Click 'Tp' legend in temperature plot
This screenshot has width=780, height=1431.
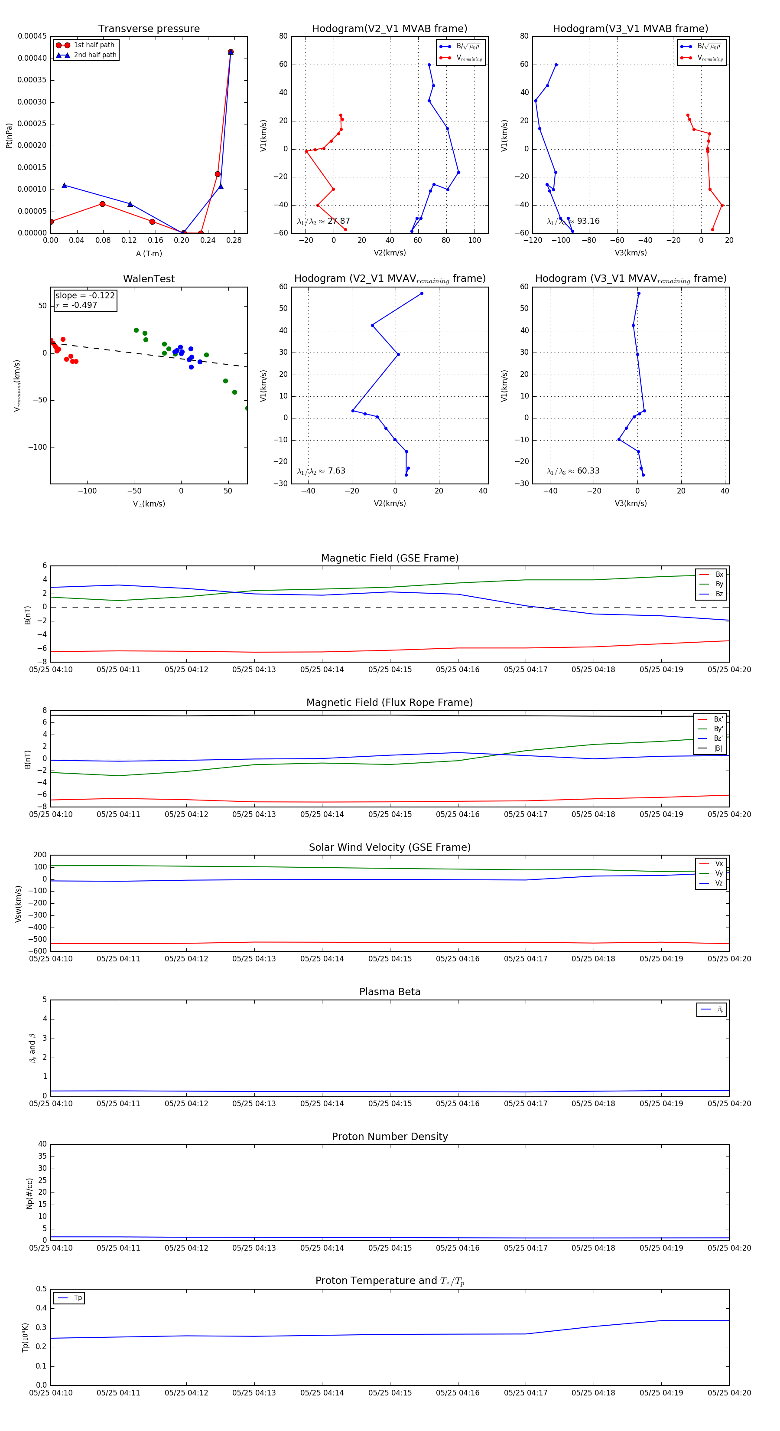tap(70, 1298)
